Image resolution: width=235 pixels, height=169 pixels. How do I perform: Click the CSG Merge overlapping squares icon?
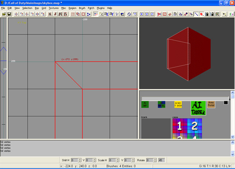click(78, 14)
